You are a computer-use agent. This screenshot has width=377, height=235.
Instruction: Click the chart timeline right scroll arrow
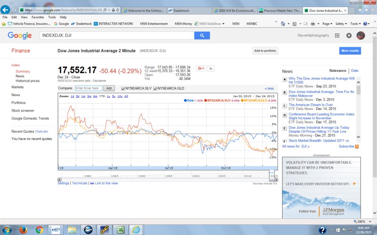[x=276, y=180]
